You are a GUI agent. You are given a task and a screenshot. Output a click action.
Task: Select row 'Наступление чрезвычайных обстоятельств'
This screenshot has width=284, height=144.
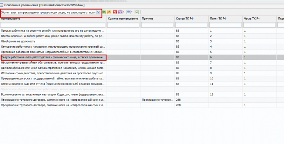coord(142,62)
